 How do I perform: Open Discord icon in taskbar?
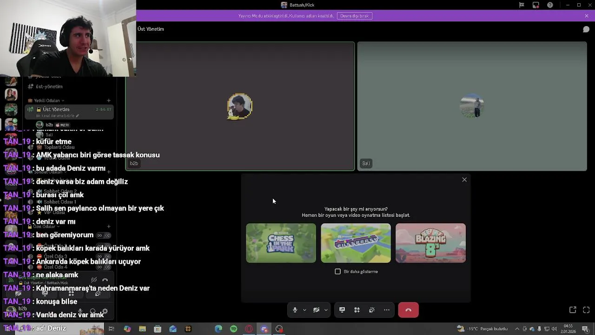(264, 329)
